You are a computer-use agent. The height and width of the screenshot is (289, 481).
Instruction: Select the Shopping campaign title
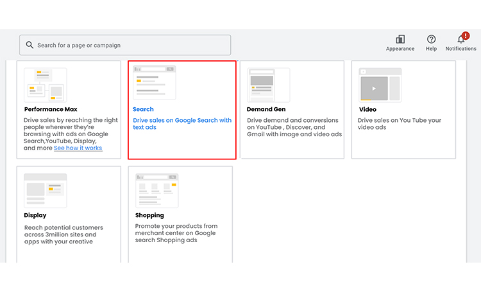[x=149, y=215]
